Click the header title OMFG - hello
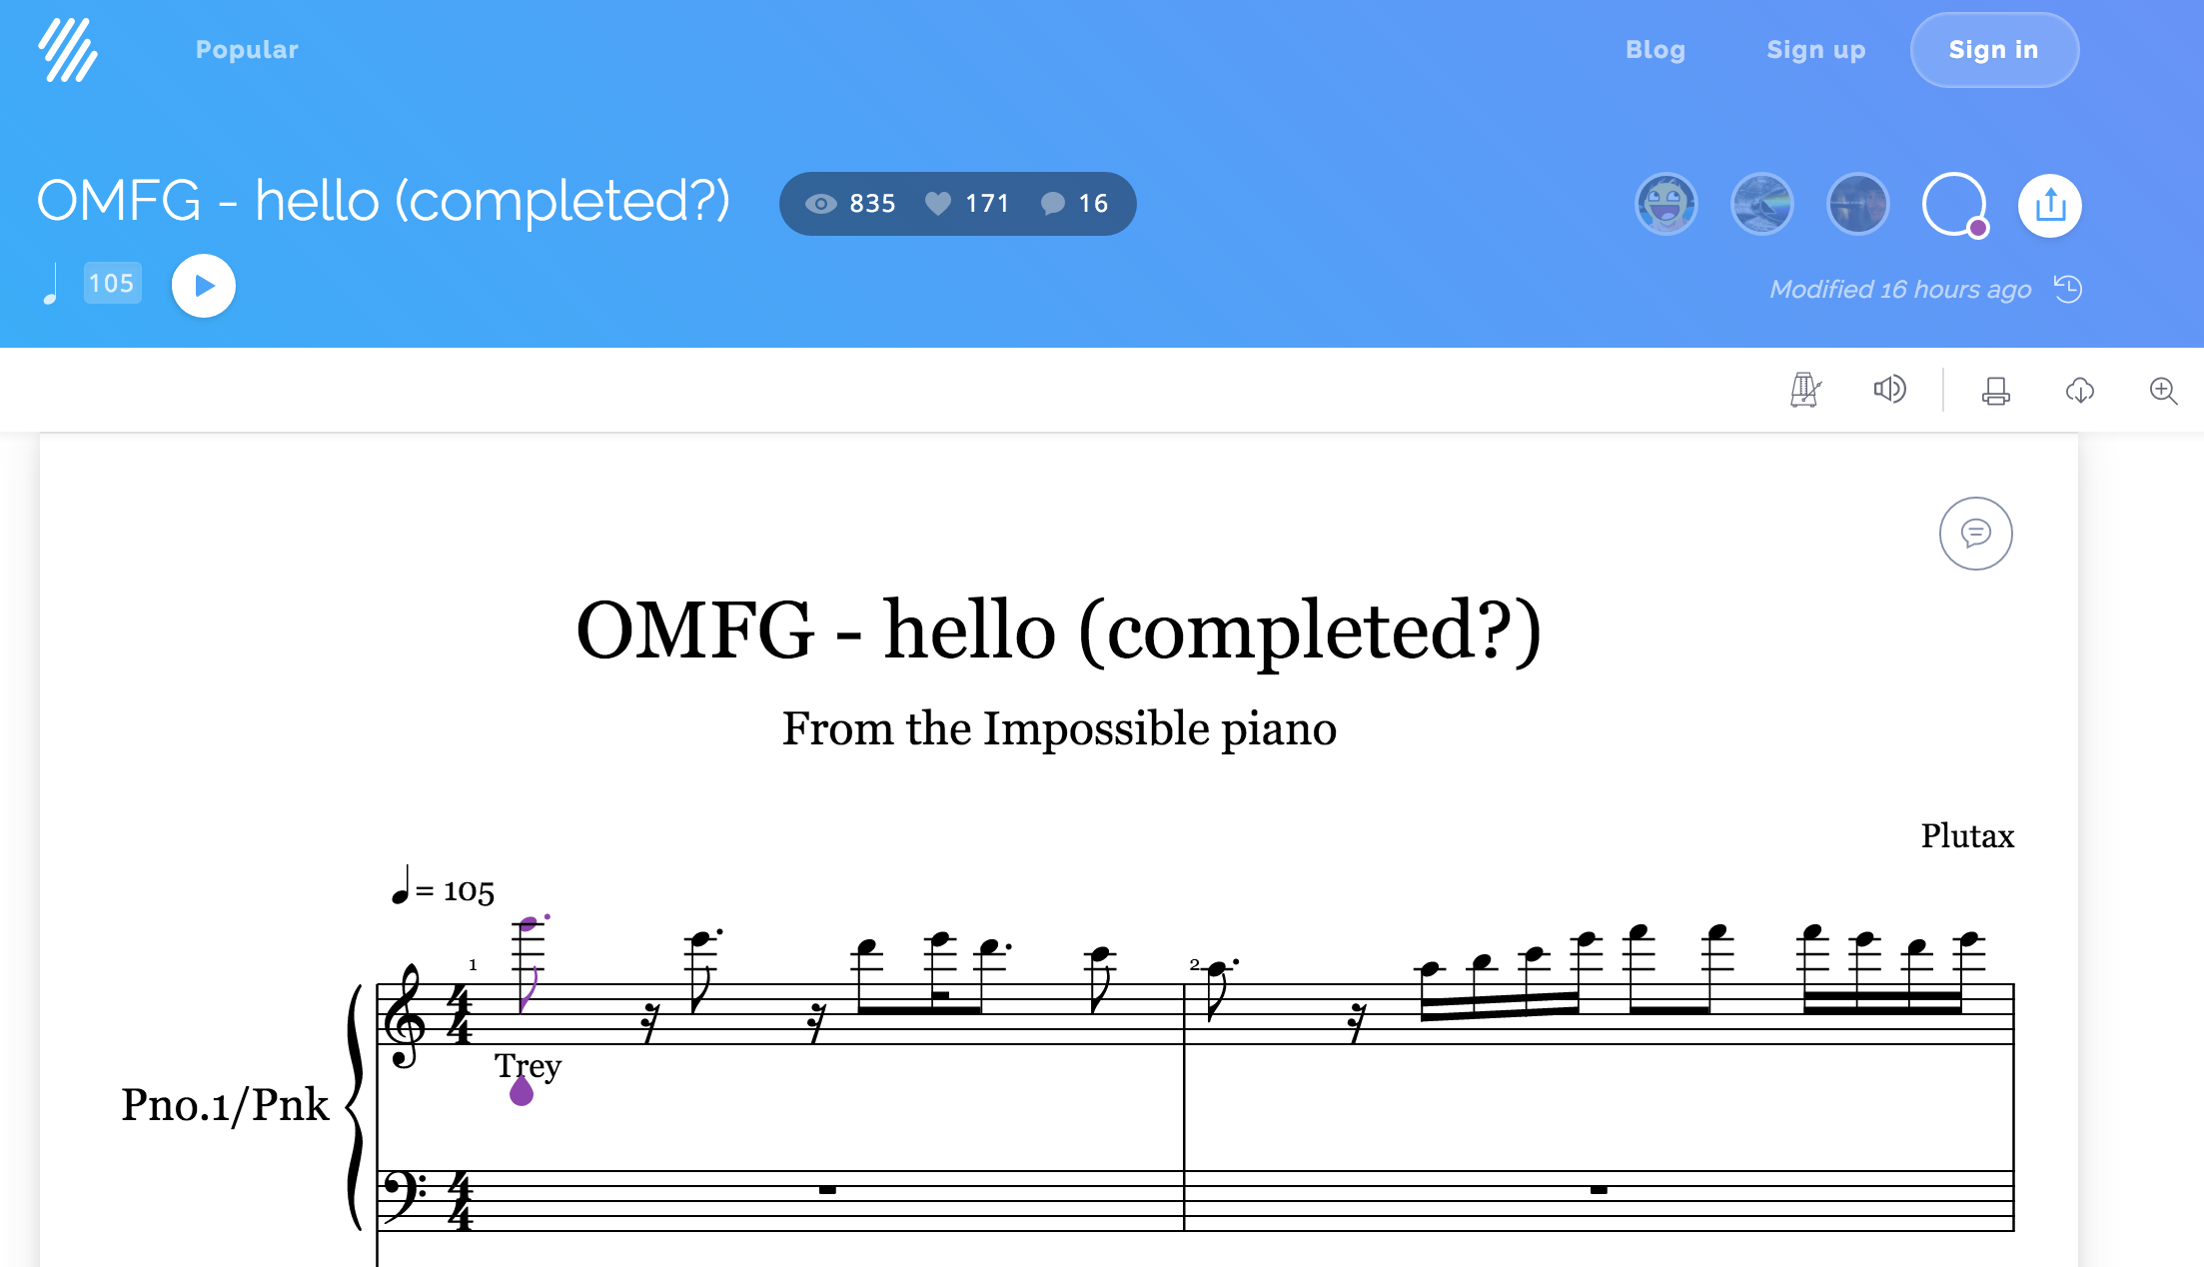 click(384, 201)
